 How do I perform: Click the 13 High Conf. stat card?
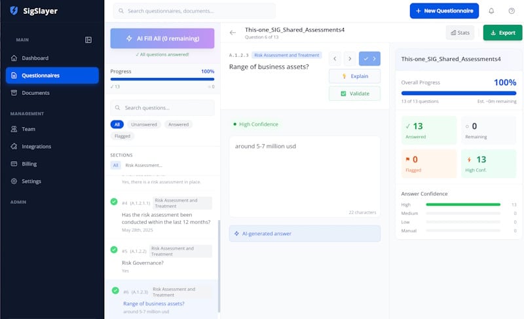click(489, 164)
